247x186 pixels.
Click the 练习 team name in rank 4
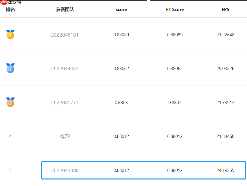pyautogui.click(x=65, y=136)
